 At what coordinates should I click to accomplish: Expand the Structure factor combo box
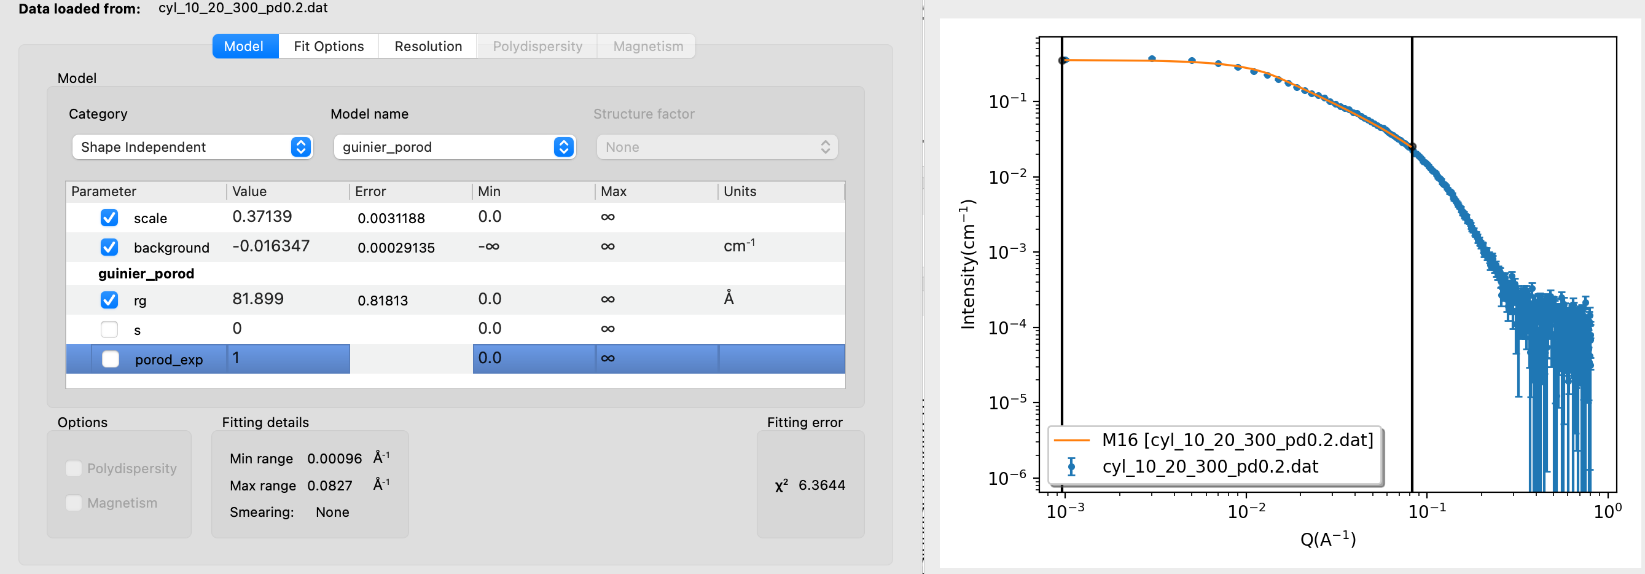(x=716, y=147)
